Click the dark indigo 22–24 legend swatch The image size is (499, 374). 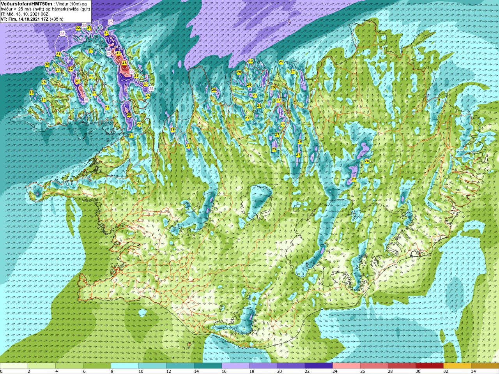click(319, 366)
